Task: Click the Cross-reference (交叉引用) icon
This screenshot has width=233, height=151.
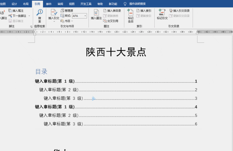Action: pyautogui.click(x=112, y=21)
